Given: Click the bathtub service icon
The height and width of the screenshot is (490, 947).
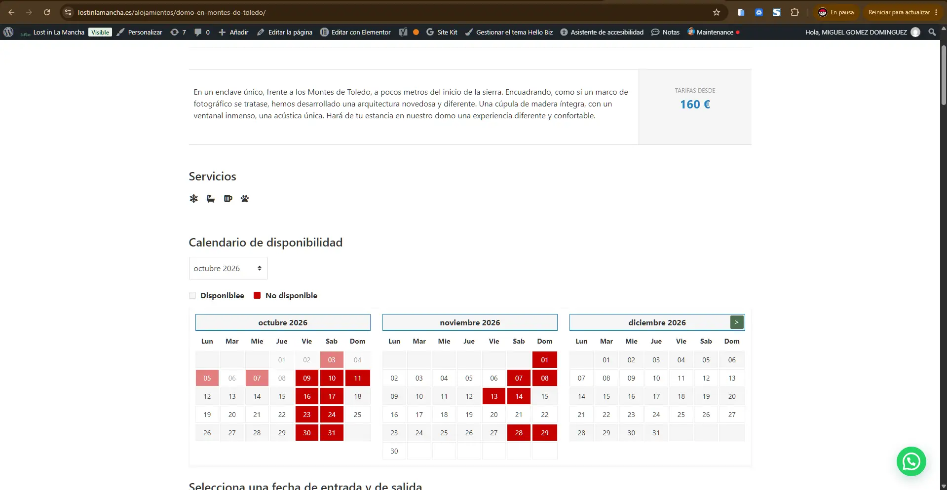Looking at the screenshot, I should pos(211,199).
